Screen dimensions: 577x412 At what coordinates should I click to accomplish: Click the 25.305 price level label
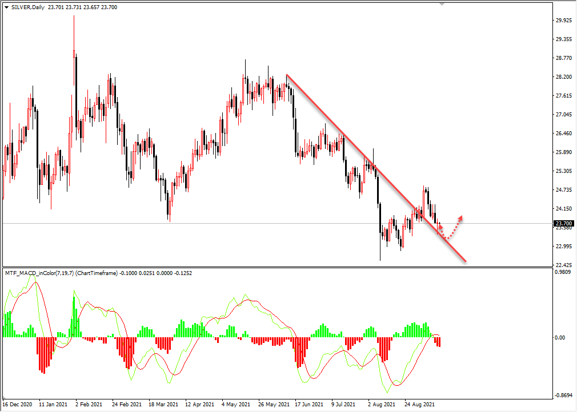point(564,171)
